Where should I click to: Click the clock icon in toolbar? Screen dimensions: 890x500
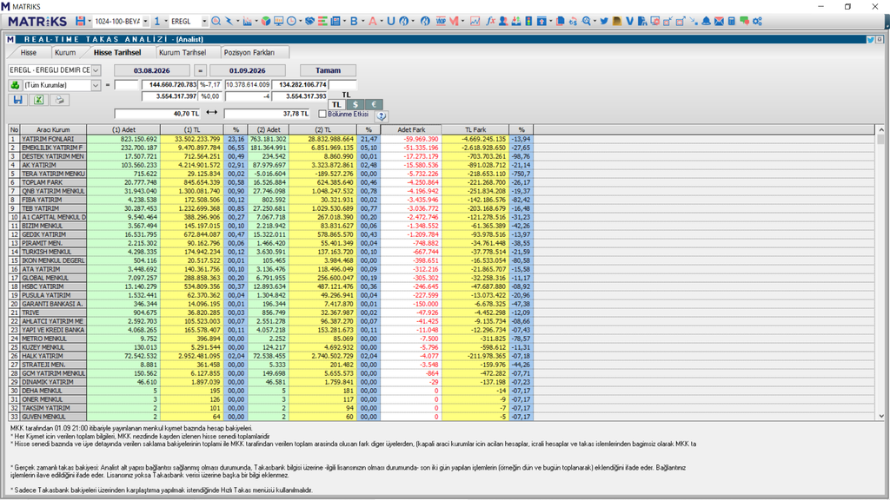[x=291, y=21]
